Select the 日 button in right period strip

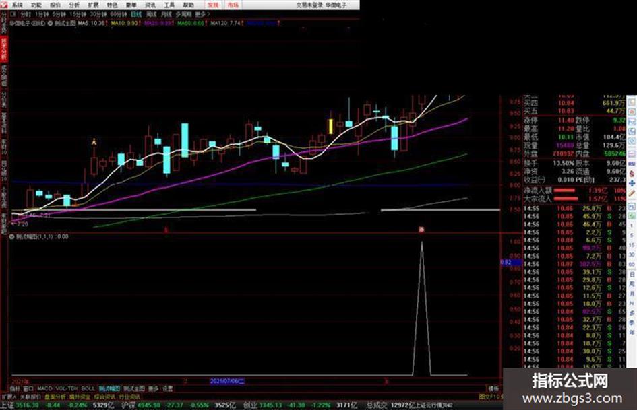pyautogui.click(x=632, y=275)
